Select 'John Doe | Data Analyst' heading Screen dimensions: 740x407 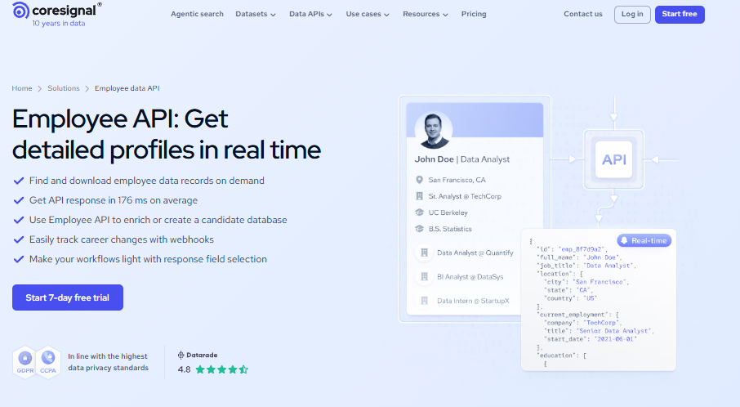[x=462, y=159]
